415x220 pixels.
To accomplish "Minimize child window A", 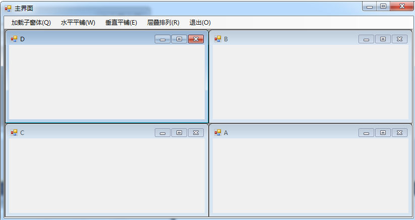I will click(x=366, y=132).
